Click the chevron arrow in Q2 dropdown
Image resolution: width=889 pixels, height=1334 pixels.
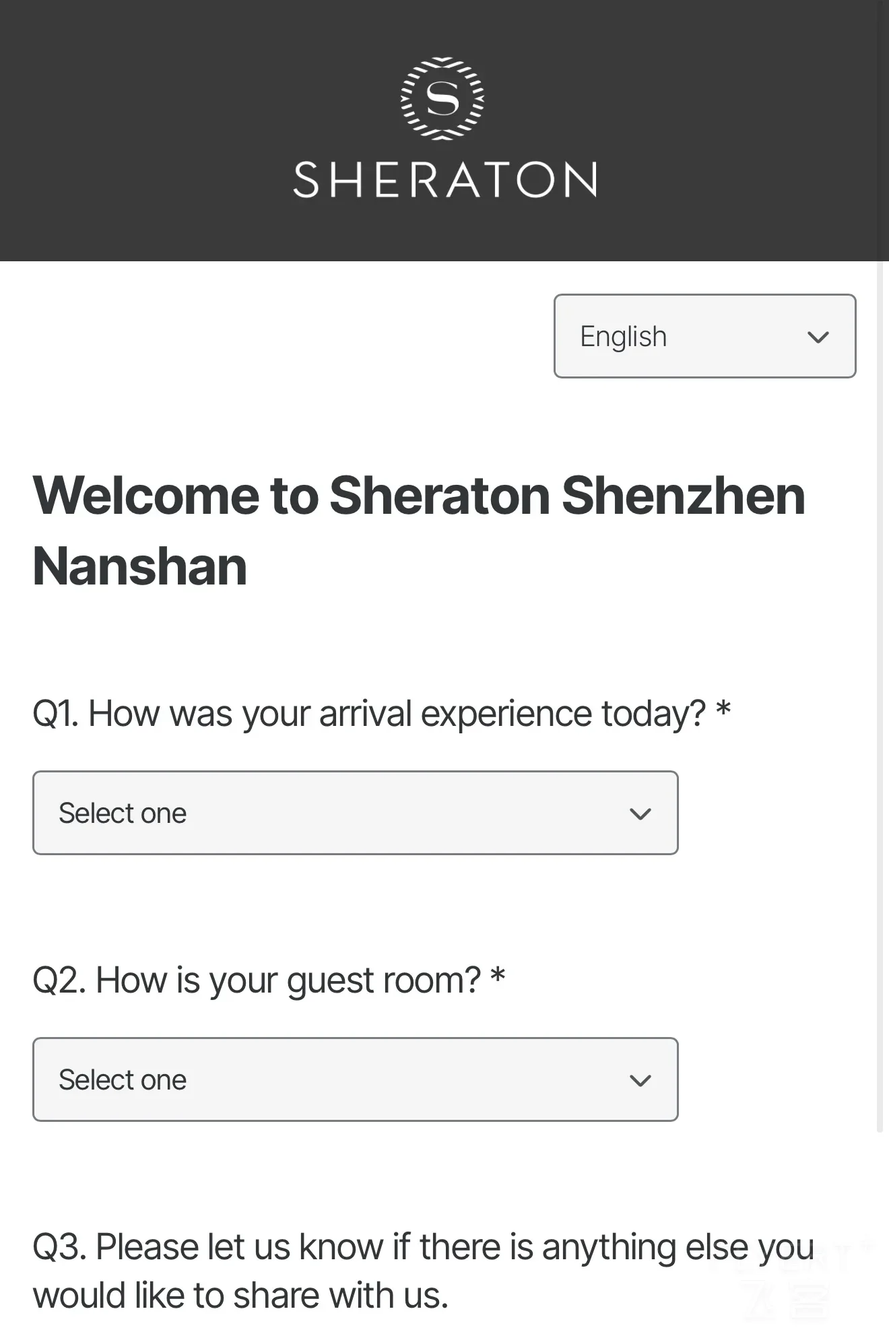pyautogui.click(x=640, y=1080)
